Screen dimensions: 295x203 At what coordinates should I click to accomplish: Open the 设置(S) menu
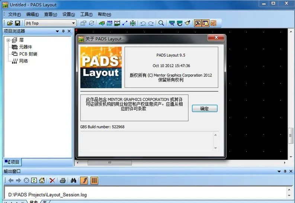68,14
